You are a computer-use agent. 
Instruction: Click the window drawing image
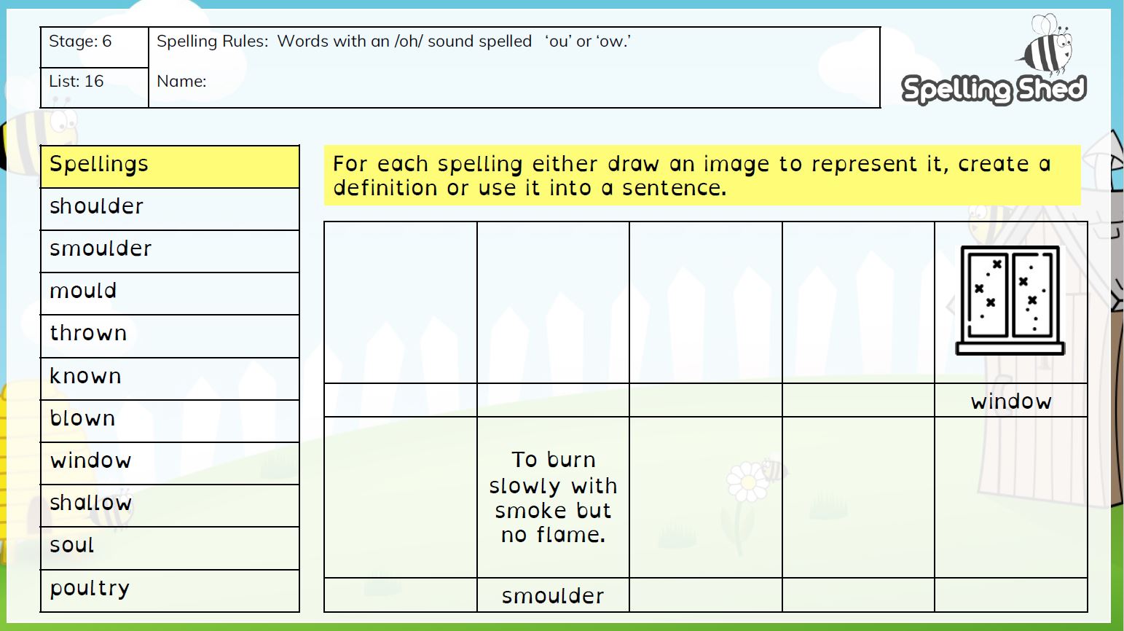tap(1010, 300)
